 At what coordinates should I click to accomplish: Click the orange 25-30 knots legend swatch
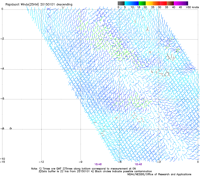156,3
